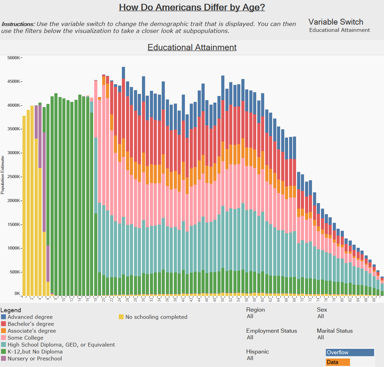Viewport: 384px width, 367px height.
Task: Open the Sex filter dropdown
Action: coord(321,316)
